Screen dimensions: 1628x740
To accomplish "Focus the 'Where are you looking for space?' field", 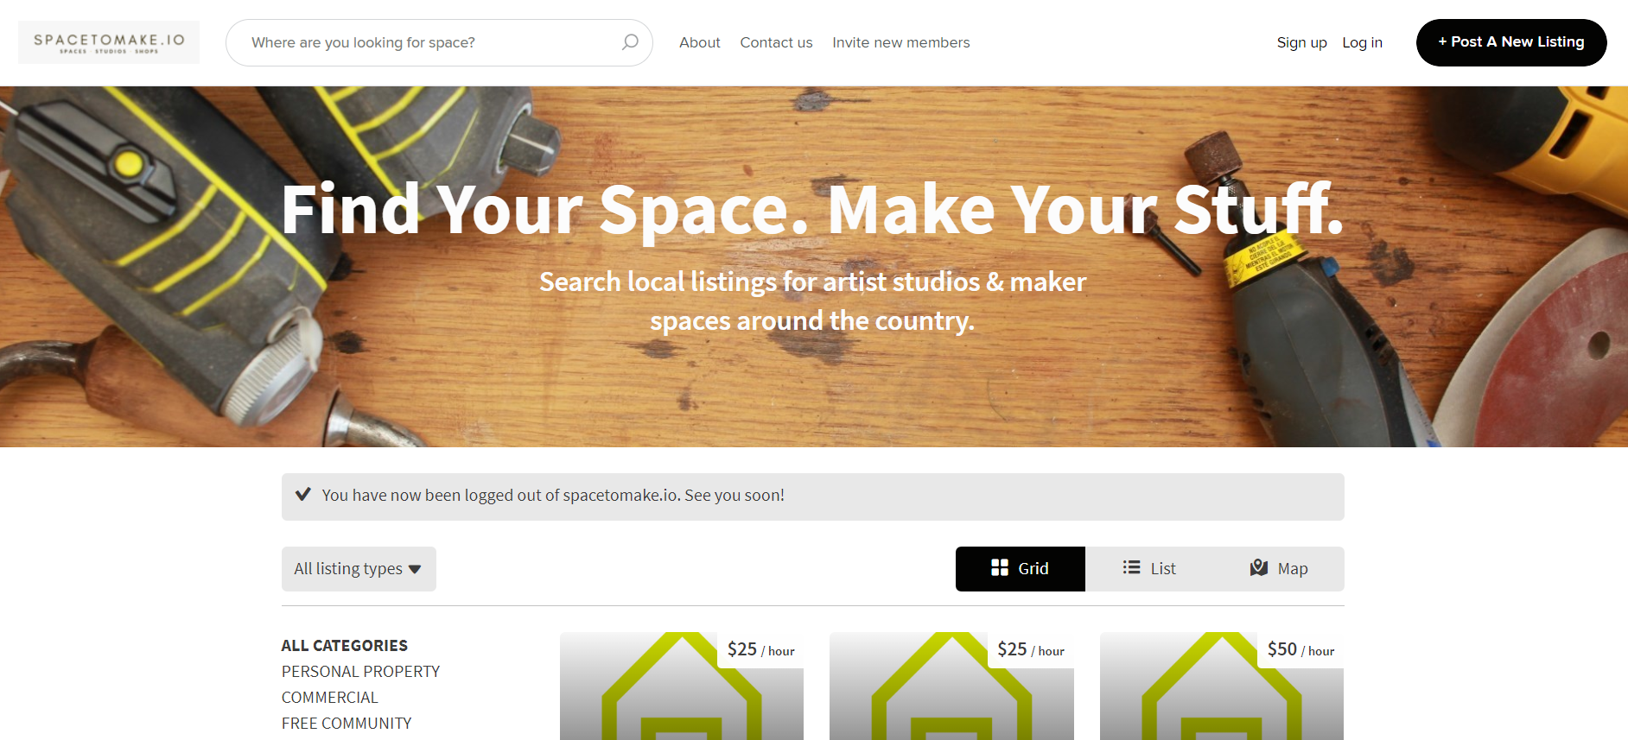I will point(439,42).
